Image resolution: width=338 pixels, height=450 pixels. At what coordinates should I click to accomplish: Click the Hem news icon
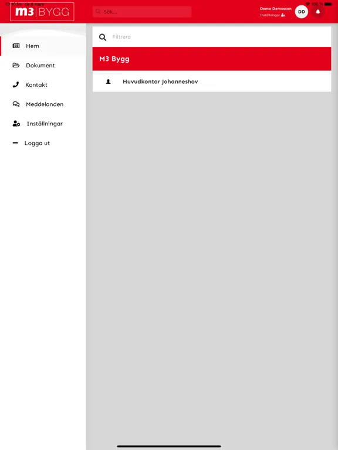point(16,46)
